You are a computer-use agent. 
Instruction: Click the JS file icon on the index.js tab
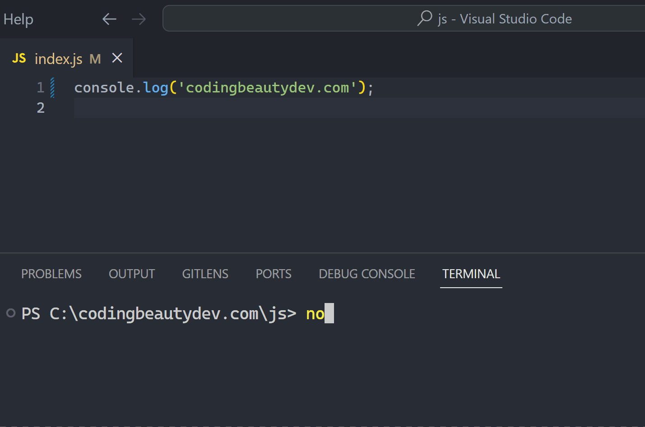[19, 58]
